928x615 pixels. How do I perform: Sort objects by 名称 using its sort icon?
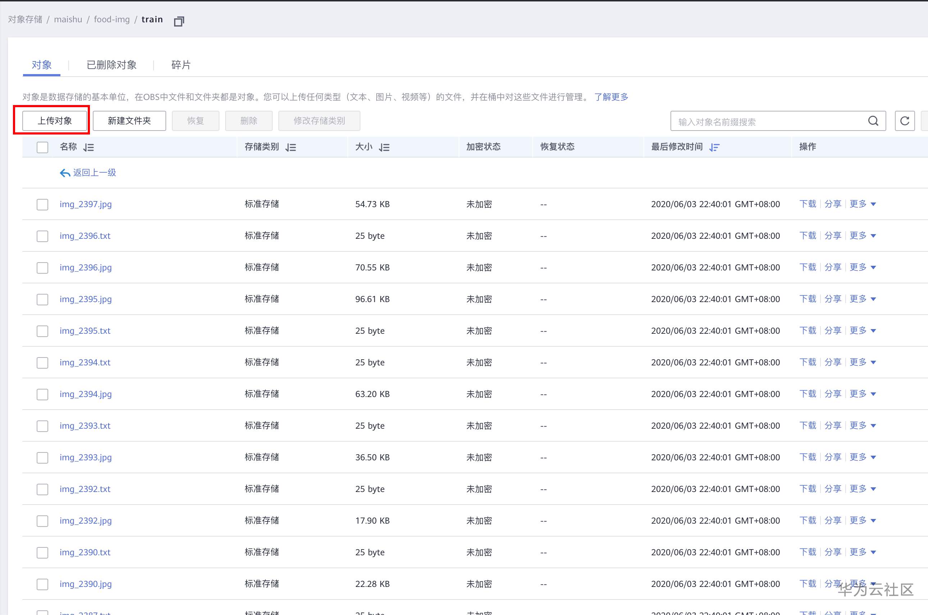point(88,147)
